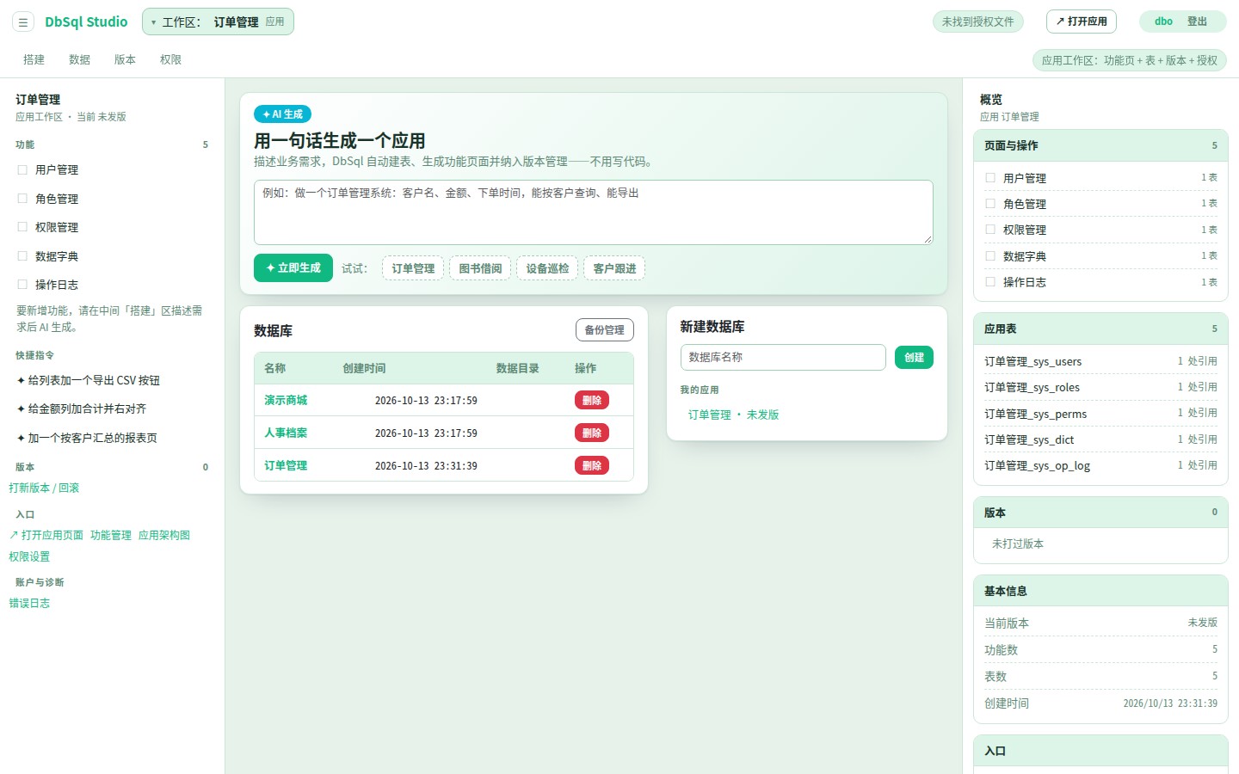Click the 立即生成 button
The height and width of the screenshot is (774, 1239).
(x=293, y=268)
